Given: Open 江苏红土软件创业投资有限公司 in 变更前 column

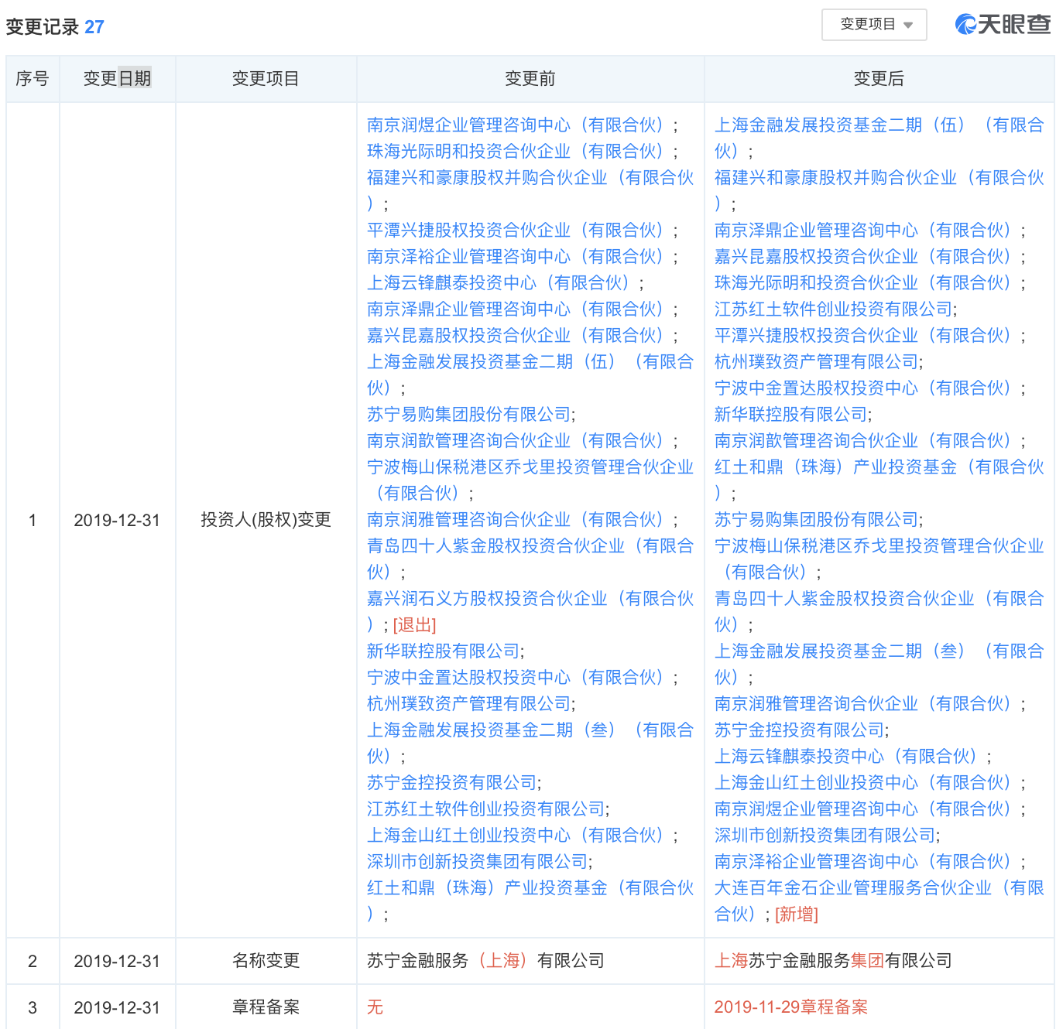Looking at the screenshot, I should pos(486,809).
